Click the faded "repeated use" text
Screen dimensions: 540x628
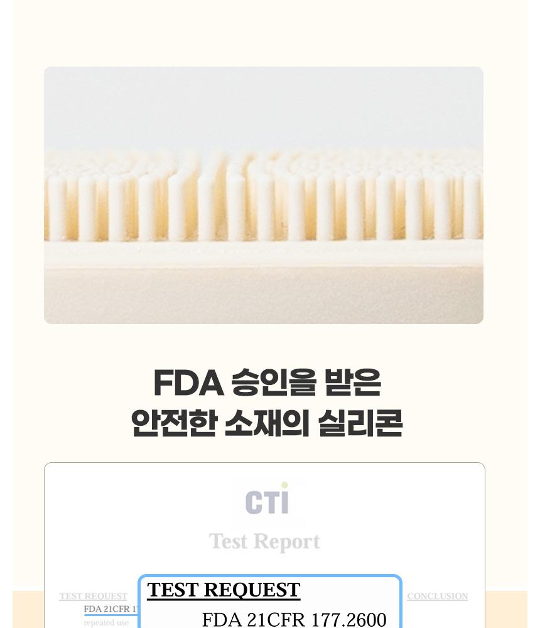pos(106,623)
